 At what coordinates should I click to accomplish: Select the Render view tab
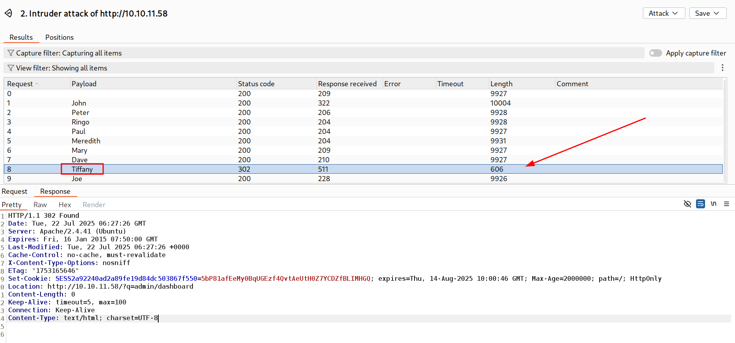(x=94, y=205)
